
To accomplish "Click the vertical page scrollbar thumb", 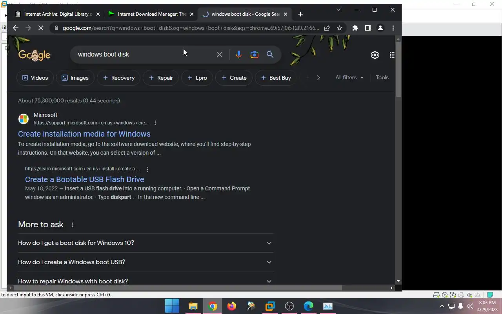I will click(x=398, y=69).
